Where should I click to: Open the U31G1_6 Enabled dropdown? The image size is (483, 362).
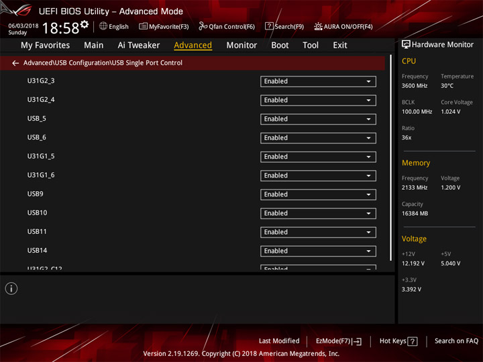pos(318,176)
